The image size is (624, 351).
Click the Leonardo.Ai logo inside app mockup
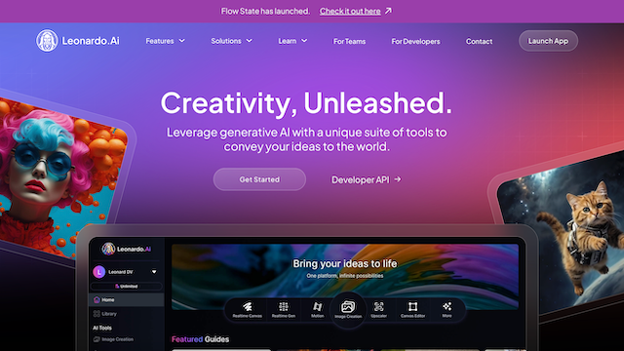pyautogui.click(x=126, y=250)
